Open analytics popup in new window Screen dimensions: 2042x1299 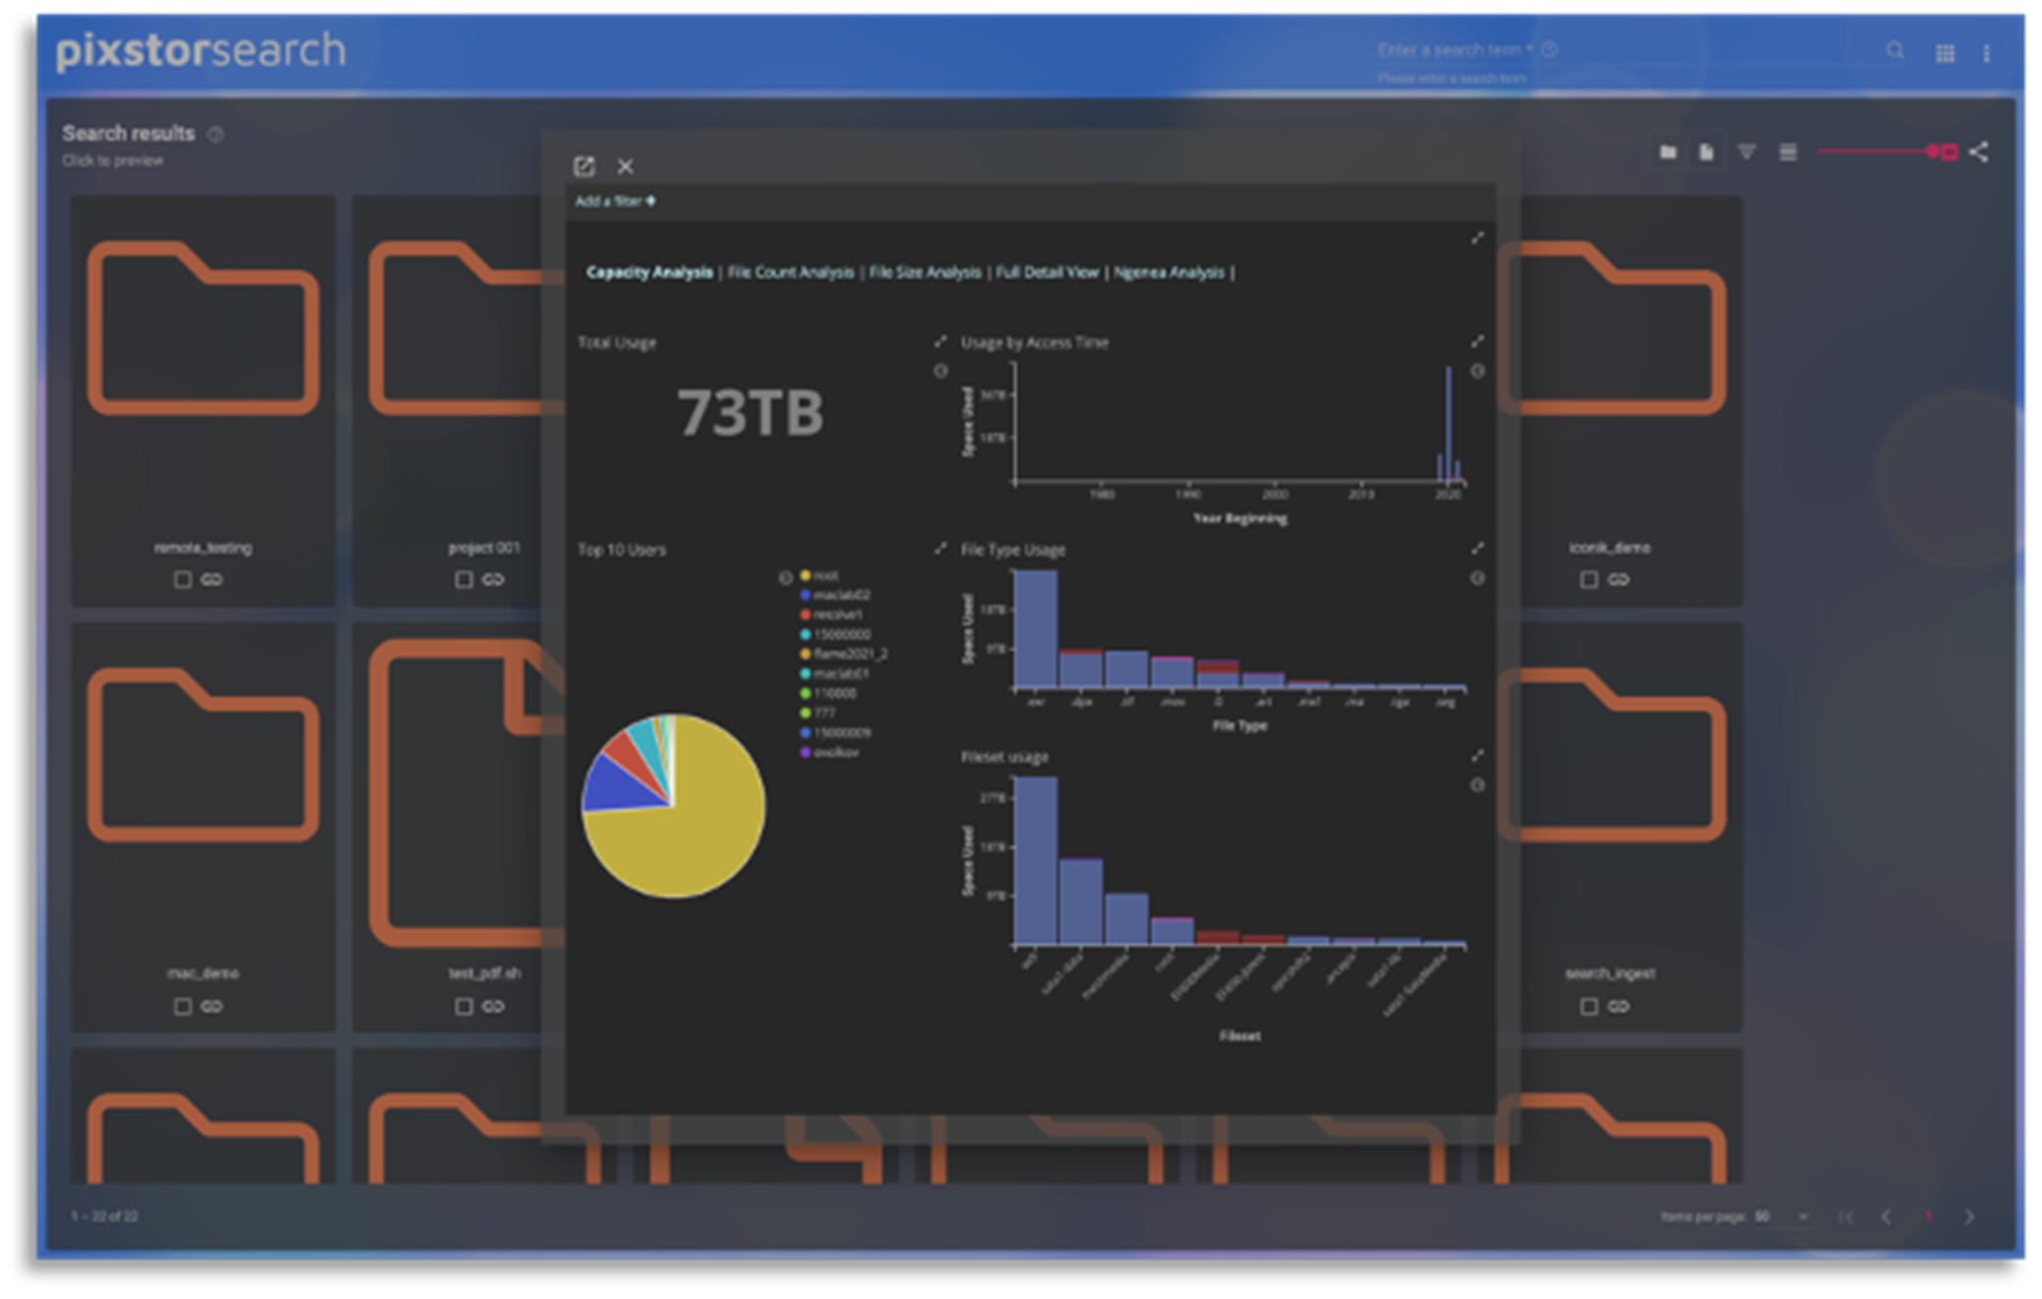[x=584, y=165]
